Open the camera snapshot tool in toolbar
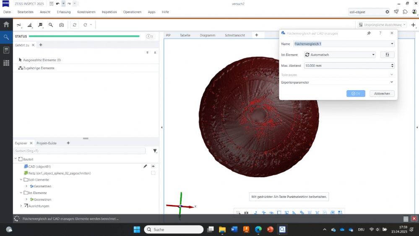The width and height of the screenshot is (419, 236). tap(62, 25)
